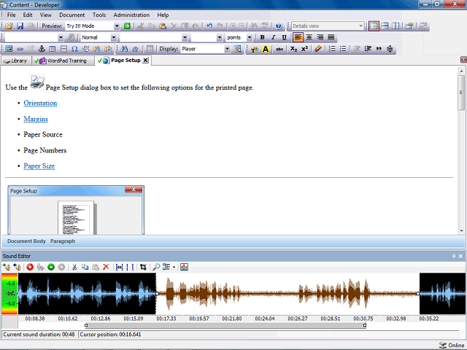The width and height of the screenshot is (467, 350).
Task: Apply subscript formatting
Action: pos(293,49)
